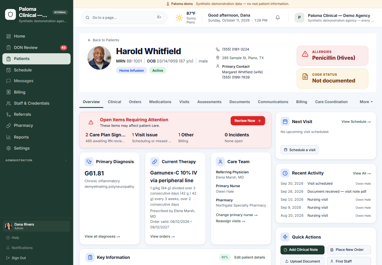
Task: Select the Care Coordination tab
Action: click(x=331, y=102)
